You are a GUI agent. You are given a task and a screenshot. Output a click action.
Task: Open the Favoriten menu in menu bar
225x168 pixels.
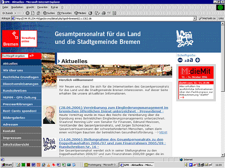tap(42, 7)
